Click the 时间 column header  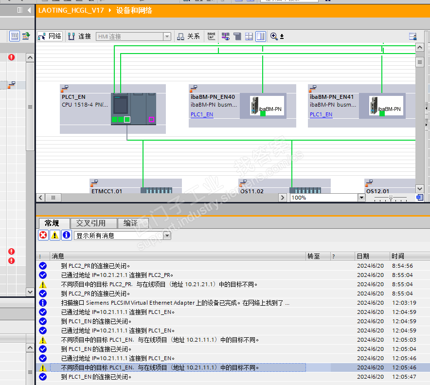(x=410, y=256)
